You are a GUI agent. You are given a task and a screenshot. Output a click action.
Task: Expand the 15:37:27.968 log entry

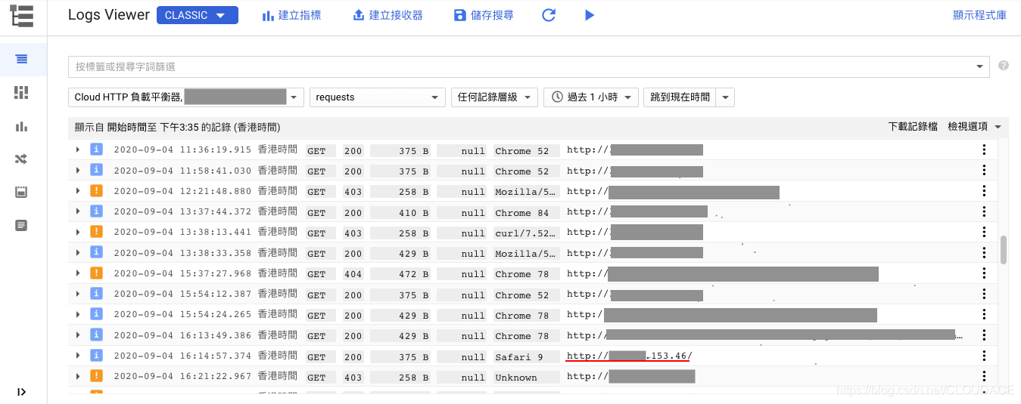point(77,273)
